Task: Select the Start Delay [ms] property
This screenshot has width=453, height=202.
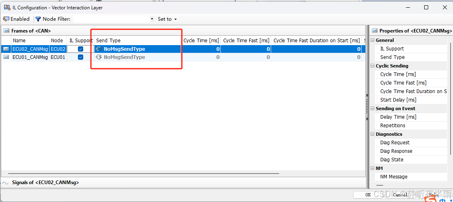Action: point(411,100)
